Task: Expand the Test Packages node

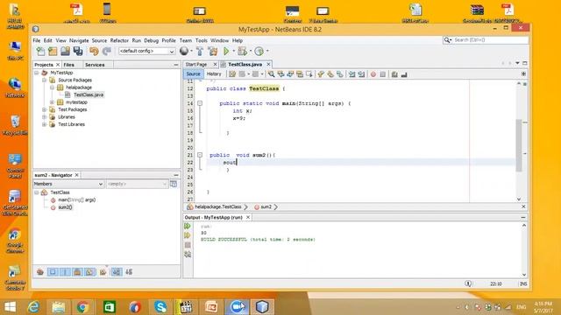Action: pyautogui.click(x=45, y=109)
